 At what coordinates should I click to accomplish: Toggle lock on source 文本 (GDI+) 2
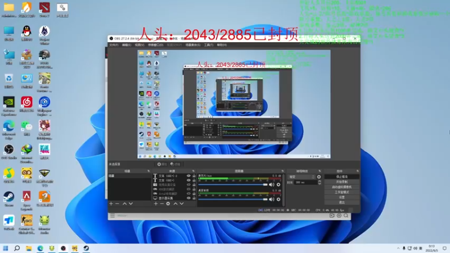click(x=194, y=176)
